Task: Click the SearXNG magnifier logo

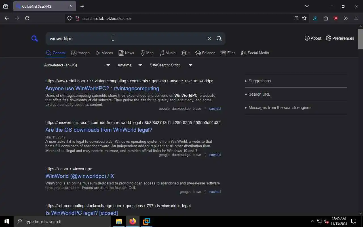Action: click(x=35, y=39)
